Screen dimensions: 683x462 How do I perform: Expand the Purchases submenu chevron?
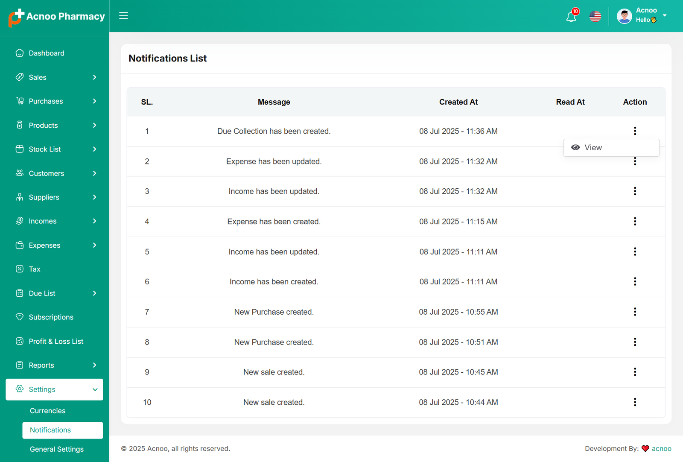tap(94, 101)
